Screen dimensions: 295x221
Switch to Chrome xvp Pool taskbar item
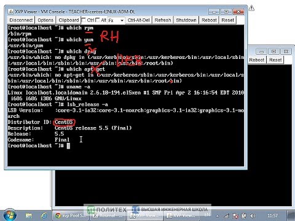[70, 215]
